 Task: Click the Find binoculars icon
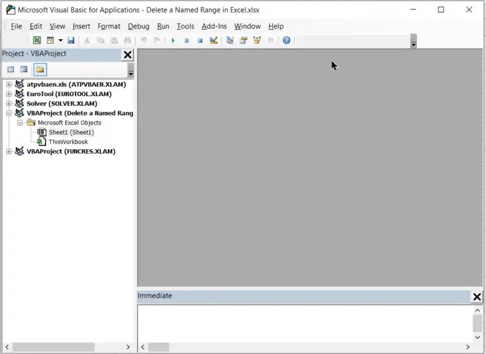127,40
